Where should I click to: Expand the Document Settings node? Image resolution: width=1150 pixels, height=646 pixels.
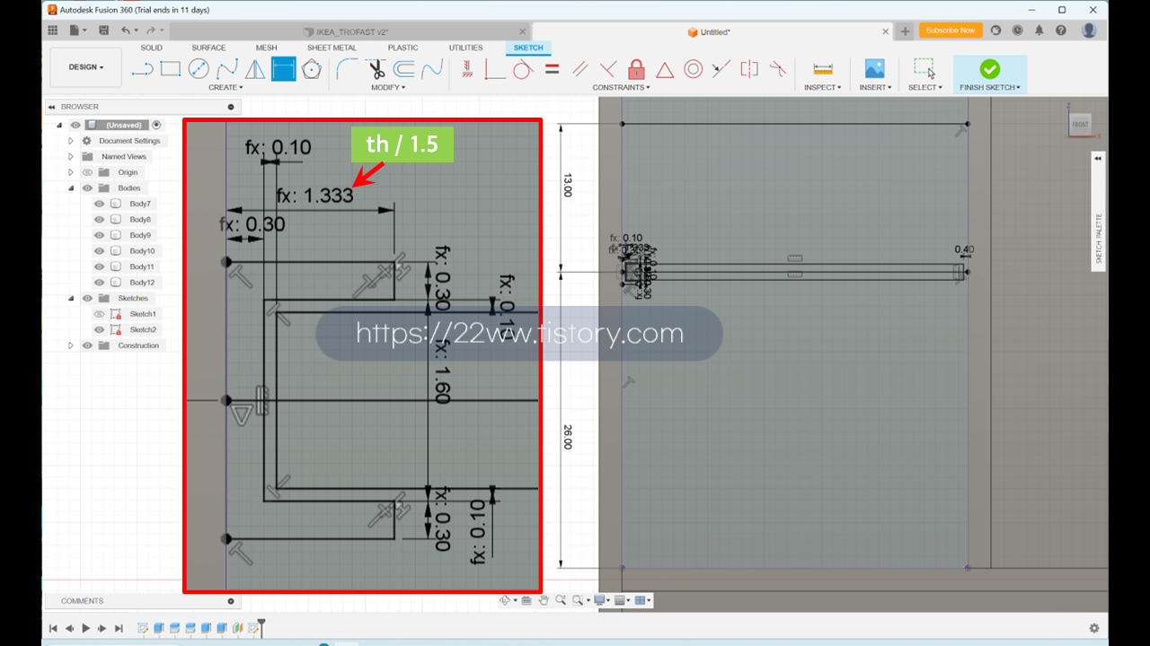[x=71, y=141]
